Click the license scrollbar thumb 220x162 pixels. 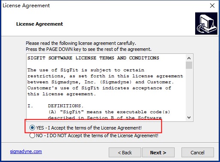click(x=189, y=65)
